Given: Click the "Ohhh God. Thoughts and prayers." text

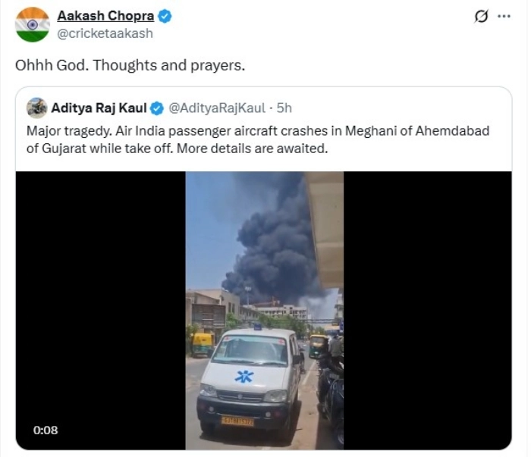Looking at the screenshot, I should pos(130,65).
